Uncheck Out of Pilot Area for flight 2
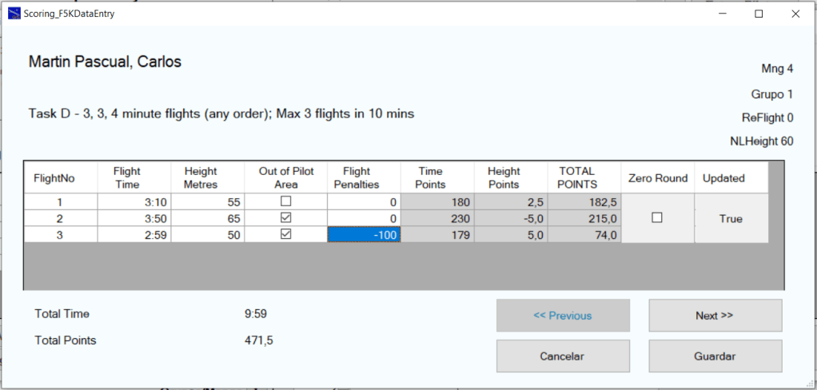The height and width of the screenshot is (390, 817). coord(286,218)
